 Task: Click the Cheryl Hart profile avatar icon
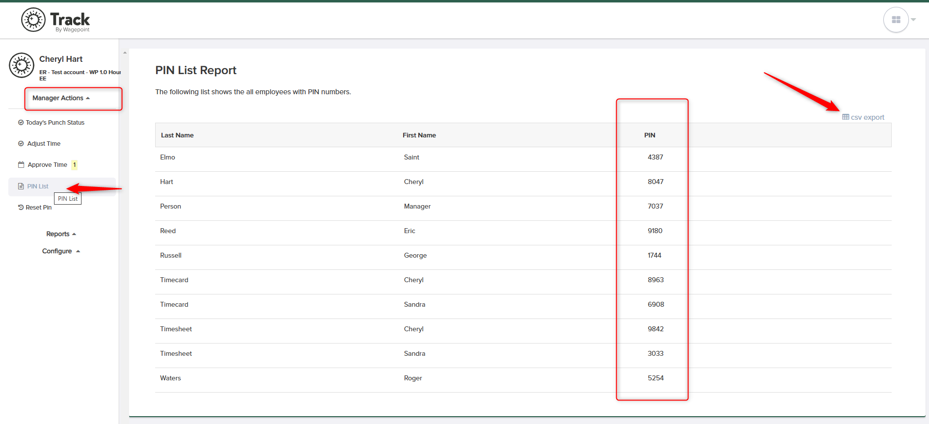point(22,65)
